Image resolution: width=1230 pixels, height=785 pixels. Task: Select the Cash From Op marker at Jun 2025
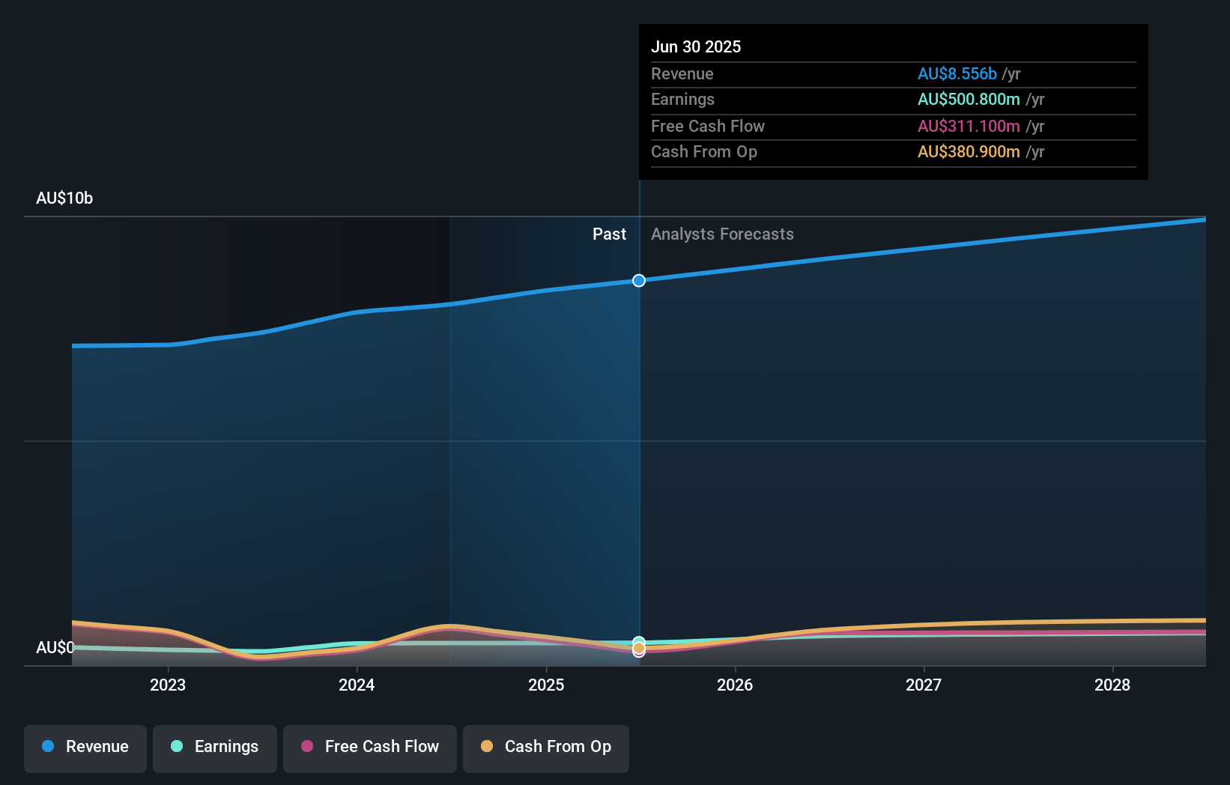(639, 648)
